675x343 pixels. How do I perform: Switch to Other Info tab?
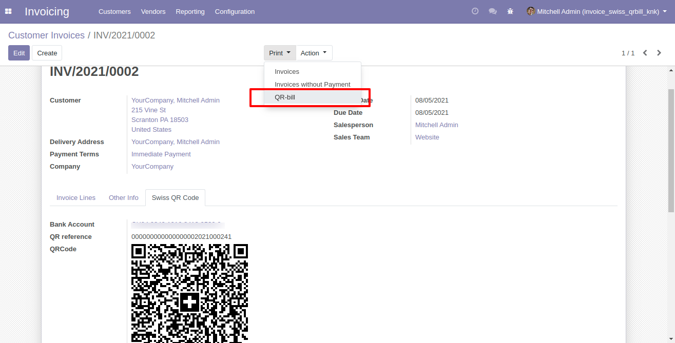pos(124,198)
